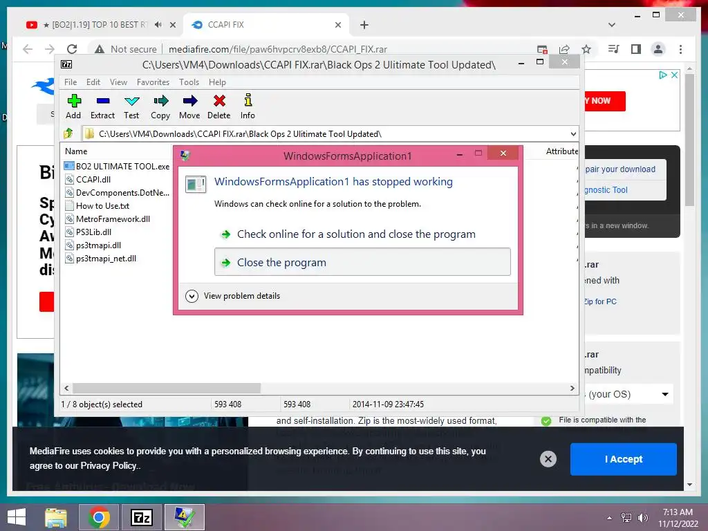
Task: Close the WindowsFormsApplication1 error dialog
Action: [503, 153]
